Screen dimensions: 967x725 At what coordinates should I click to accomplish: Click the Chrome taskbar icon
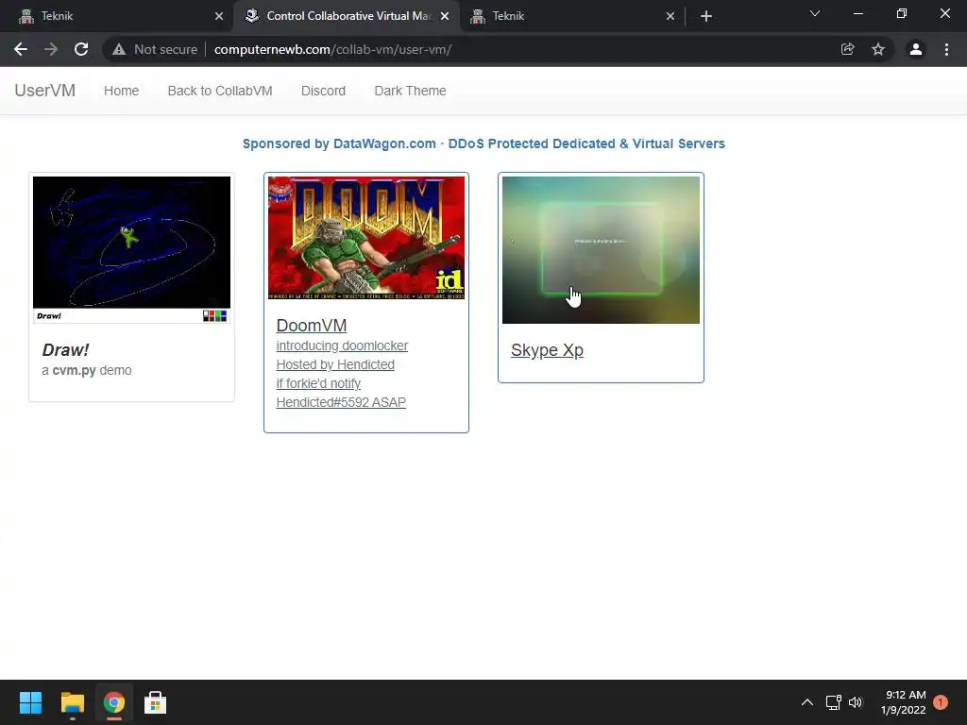pos(113,702)
